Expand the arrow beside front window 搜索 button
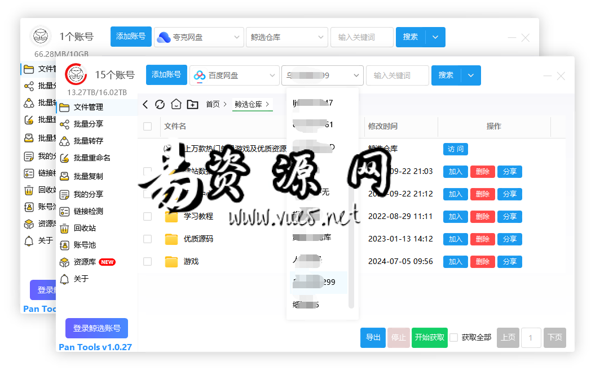Viewport: 591px width, 380px height. pos(471,75)
